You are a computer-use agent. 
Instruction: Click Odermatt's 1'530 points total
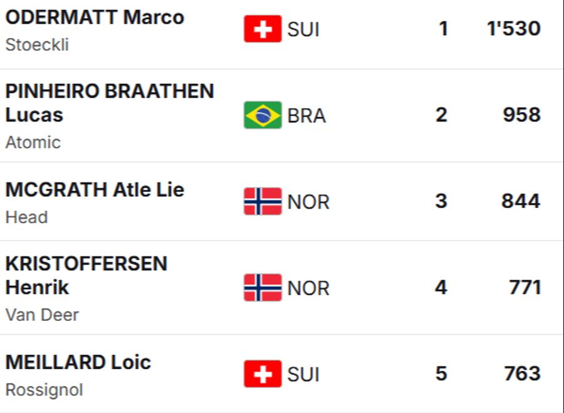(514, 29)
